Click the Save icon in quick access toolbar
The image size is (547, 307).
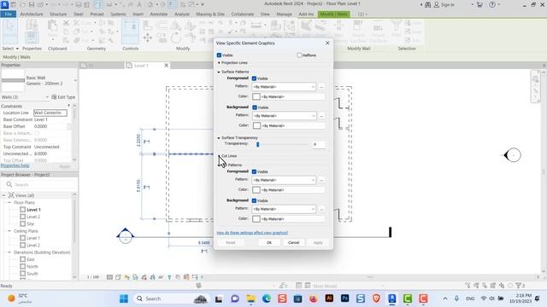pos(32,5)
